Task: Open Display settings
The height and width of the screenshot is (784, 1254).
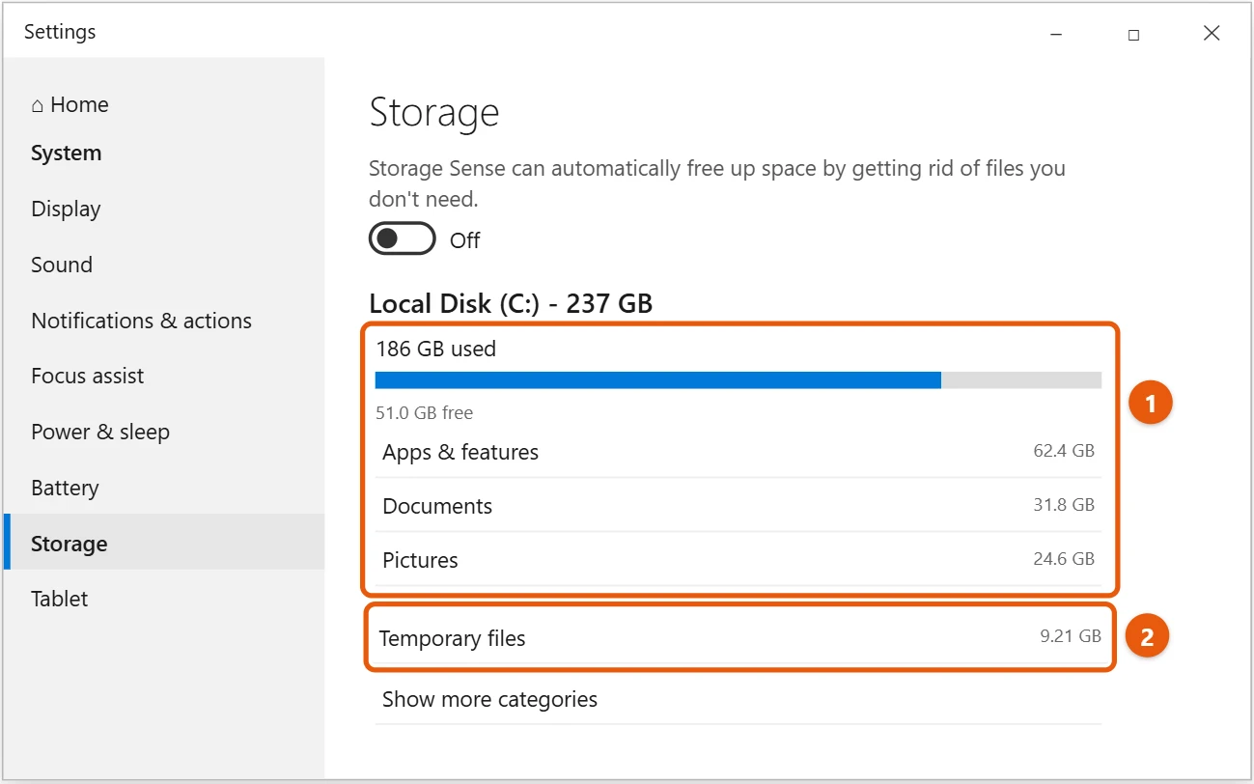Action: [66, 209]
